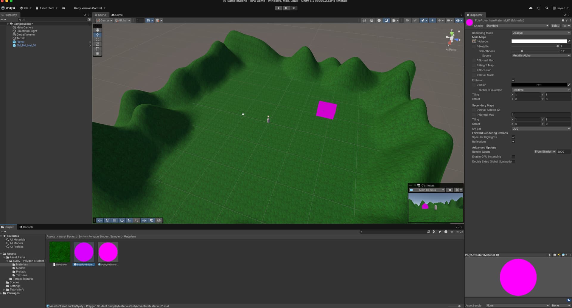Screen dimensions: 572x308
Task: Toggle Specular Highlights checkbox
Action: tap(513, 137)
